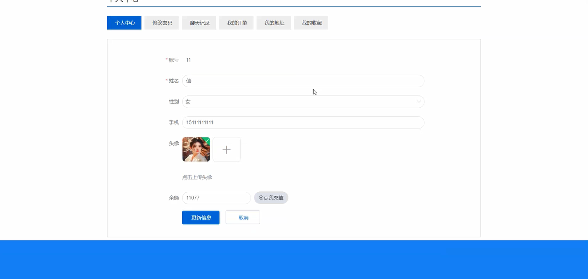The width and height of the screenshot is (588, 279).
Task: Open the 聊天记录 tab
Action: coord(199,22)
